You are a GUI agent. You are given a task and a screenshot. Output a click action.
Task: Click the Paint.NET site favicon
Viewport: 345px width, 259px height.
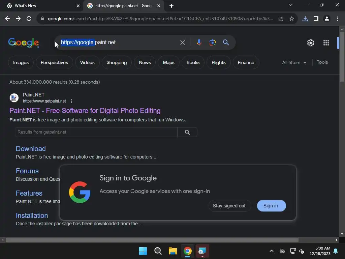tap(14, 98)
